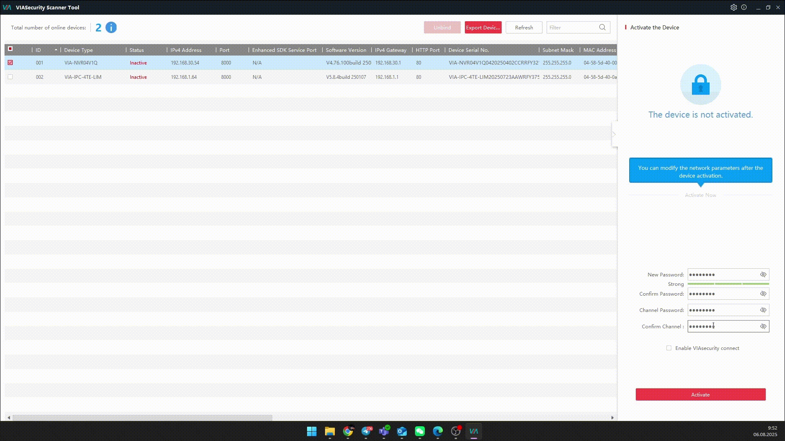This screenshot has height=441, width=785.
Task: Select device 002 VIA-IPC-4TE-LIM checkbox
Action: (10, 77)
